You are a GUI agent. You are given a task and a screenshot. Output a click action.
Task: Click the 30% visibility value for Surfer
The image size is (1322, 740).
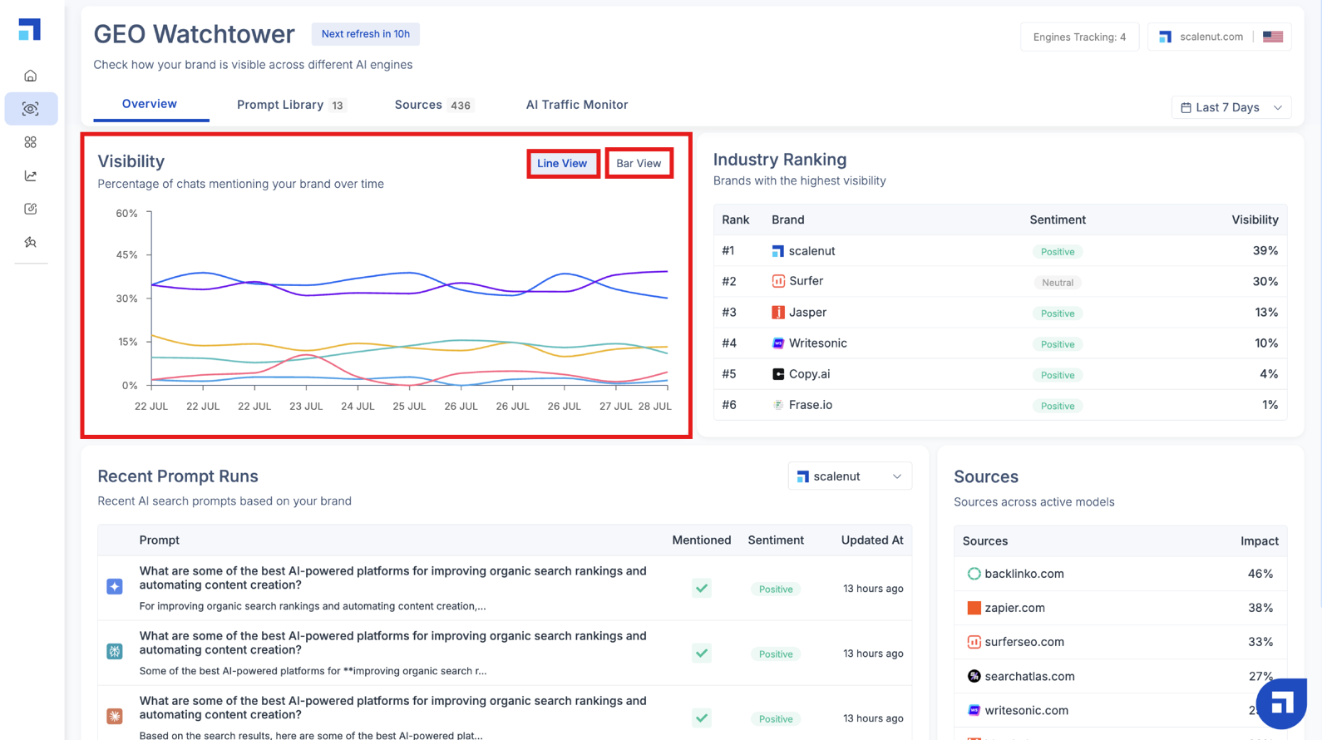pos(1265,282)
